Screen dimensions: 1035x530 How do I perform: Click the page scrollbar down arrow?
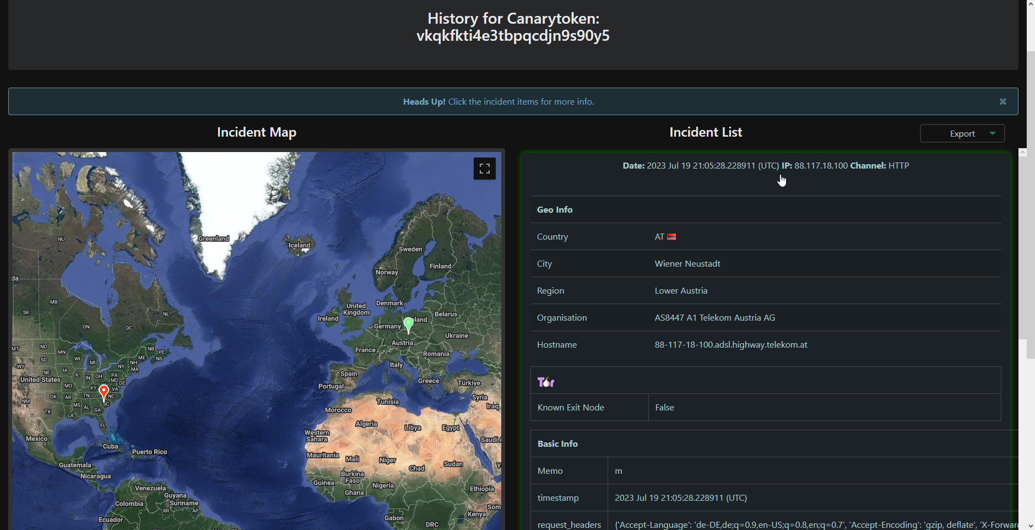[x=1031, y=526]
